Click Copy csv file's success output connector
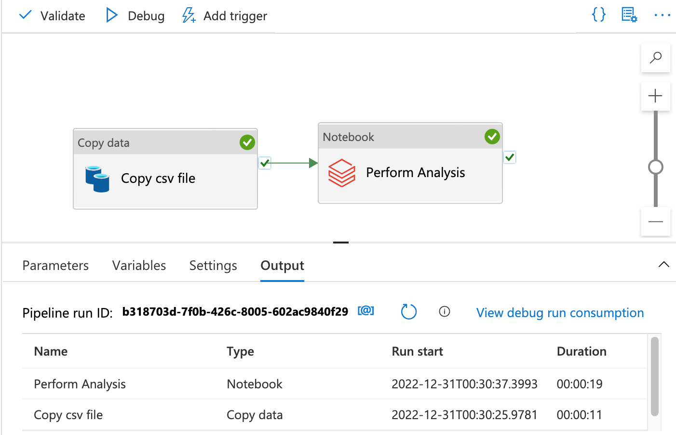This screenshot has height=435, width=676. coord(265,163)
